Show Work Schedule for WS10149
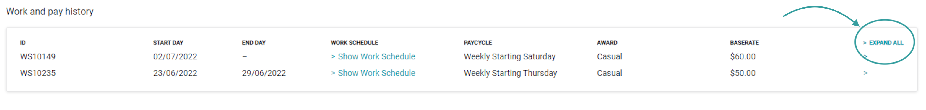Viewport: 926px width, 110px height. coord(373,56)
